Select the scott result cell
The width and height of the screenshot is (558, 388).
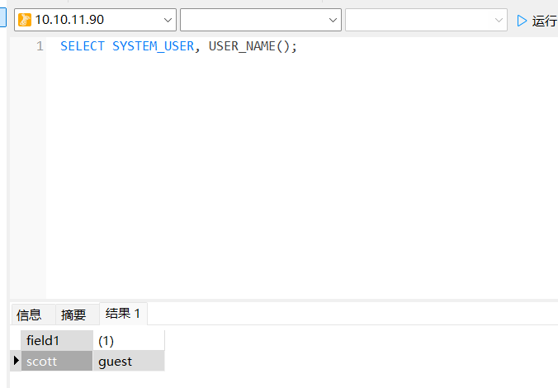pyautogui.click(x=57, y=361)
